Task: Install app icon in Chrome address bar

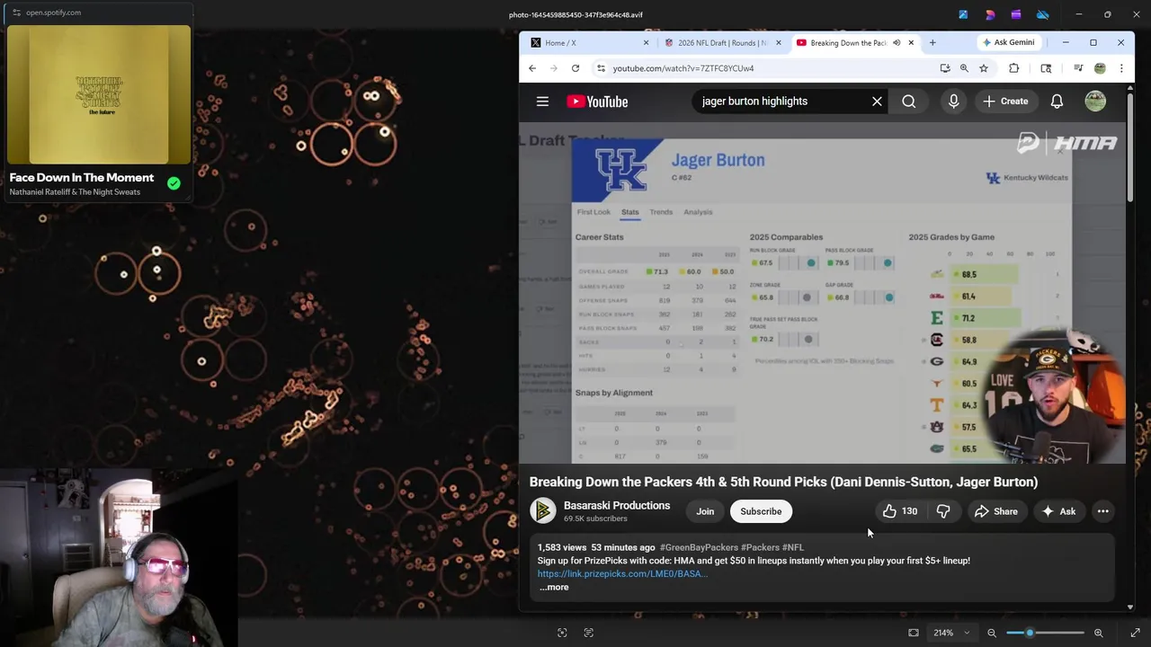Action: [944, 68]
